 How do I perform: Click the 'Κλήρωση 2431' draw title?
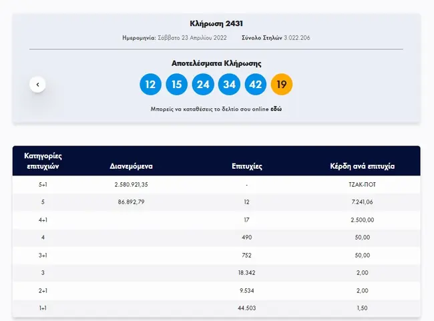(x=216, y=23)
